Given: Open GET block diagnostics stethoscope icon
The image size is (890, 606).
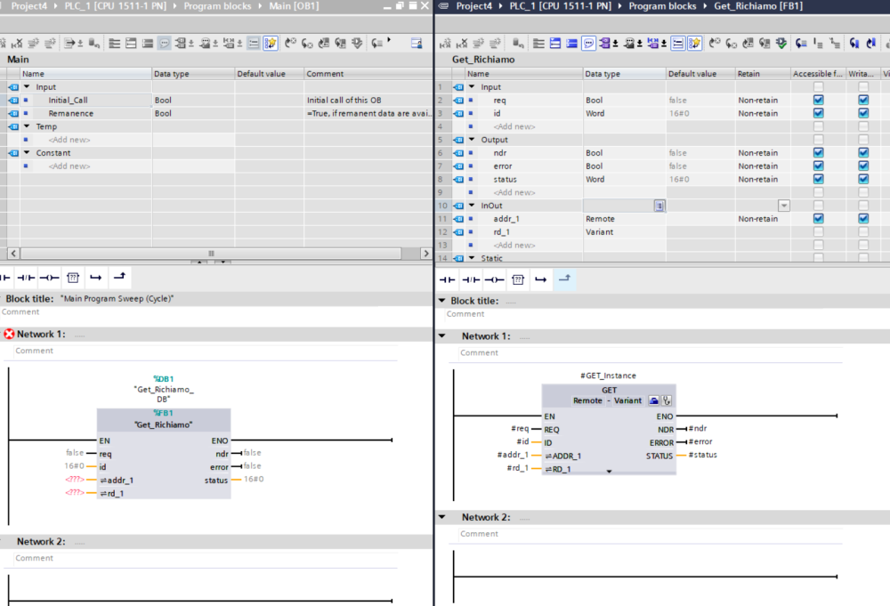Looking at the screenshot, I should (x=666, y=400).
